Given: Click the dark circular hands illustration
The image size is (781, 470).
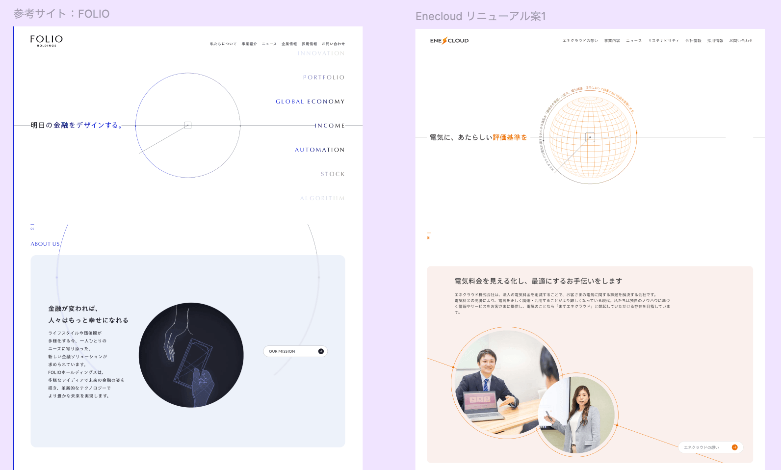Looking at the screenshot, I should [x=191, y=355].
